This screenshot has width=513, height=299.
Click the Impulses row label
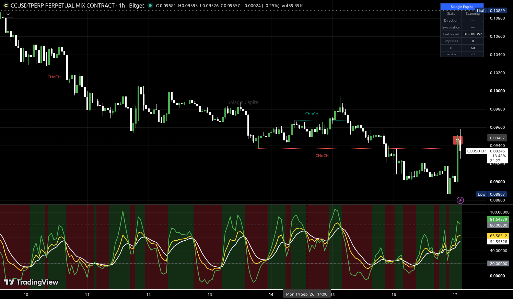(451, 41)
